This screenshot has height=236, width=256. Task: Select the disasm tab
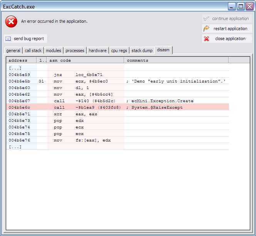[163, 50]
